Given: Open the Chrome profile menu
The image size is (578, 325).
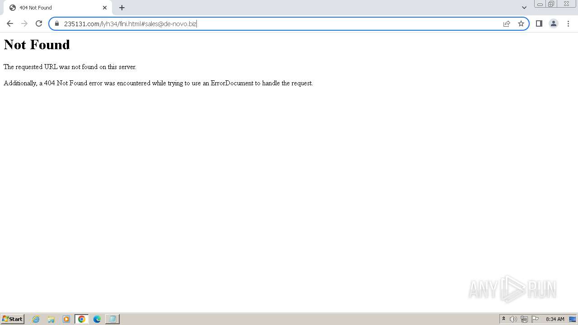Looking at the screenshot, I should pyautogui.click(x=554, y=23).
